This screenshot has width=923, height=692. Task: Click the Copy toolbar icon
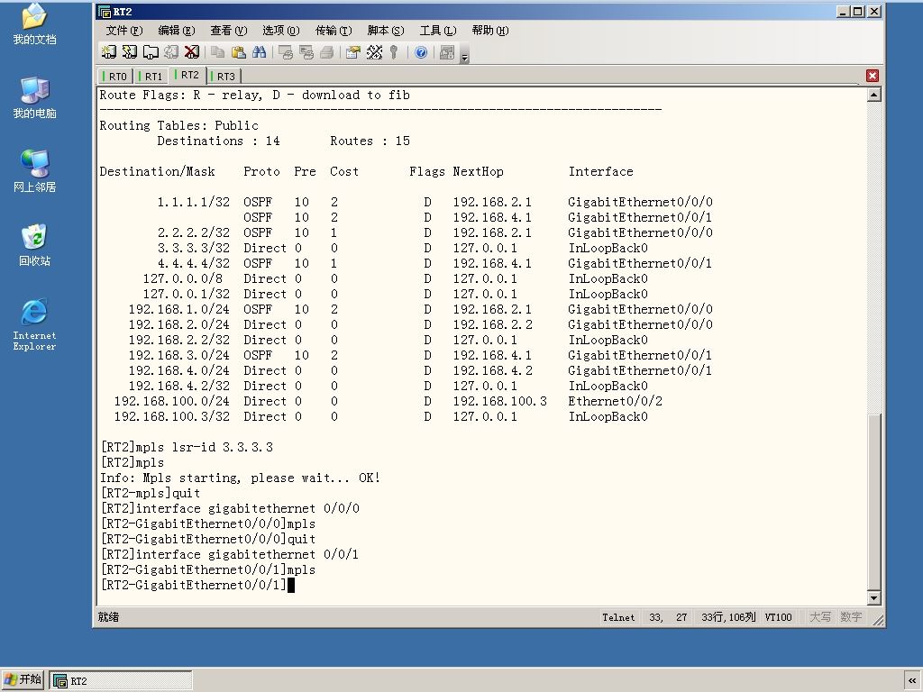pyautogui.click(x=218, y=52)
